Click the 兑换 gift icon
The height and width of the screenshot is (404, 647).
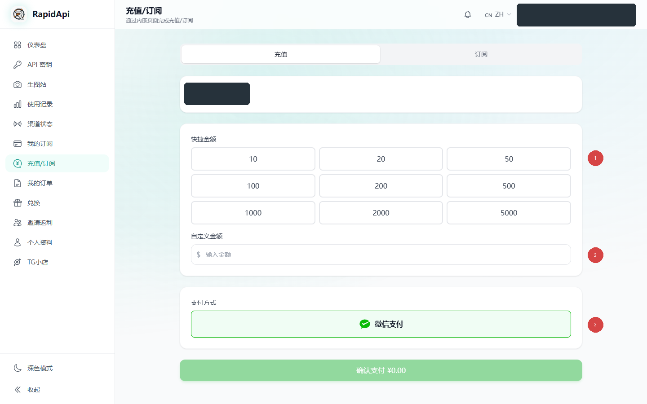pyautogui.click(x=18, y=203)
